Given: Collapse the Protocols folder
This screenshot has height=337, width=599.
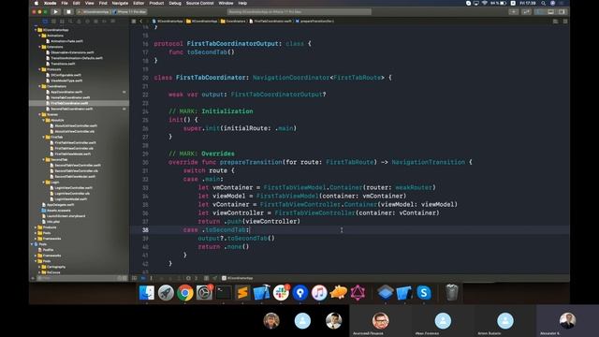Looking at the screenshot, I should 39,69.
